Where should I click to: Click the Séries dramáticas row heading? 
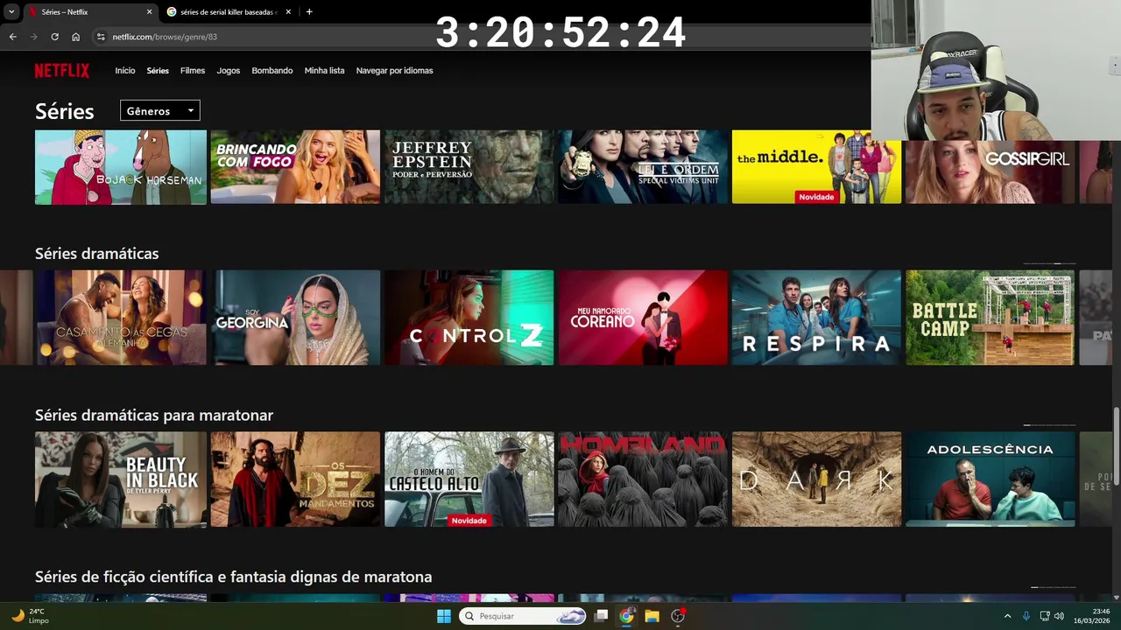click(96, 254)
